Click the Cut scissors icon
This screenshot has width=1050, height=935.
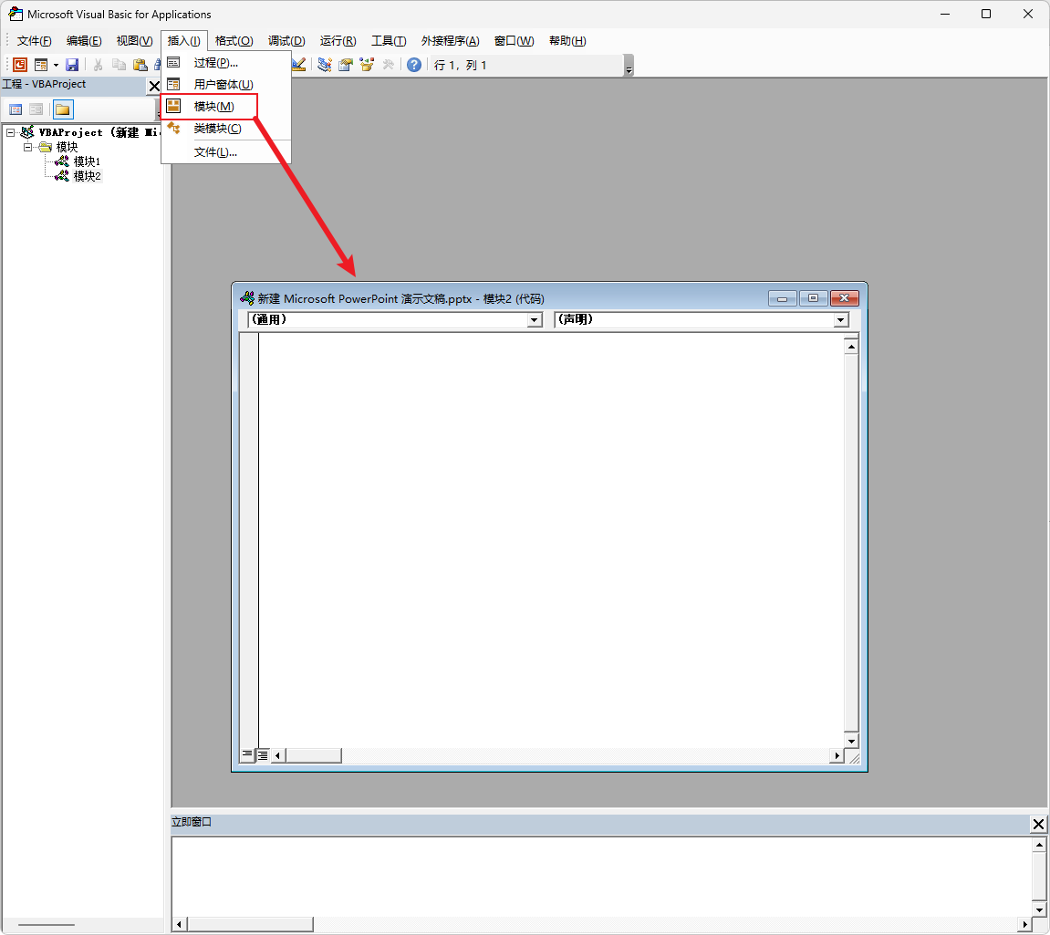[98, 64]
